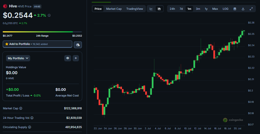Click the 24h Range progress bar

tap(42, 32)
